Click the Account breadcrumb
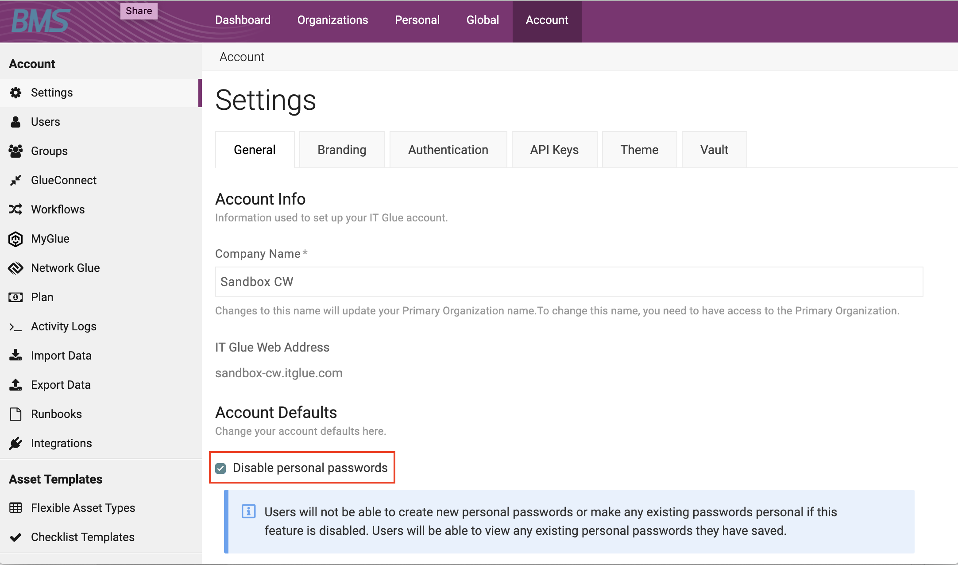Viewport: 958px width, 565px height. pos(242,57)
